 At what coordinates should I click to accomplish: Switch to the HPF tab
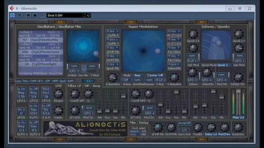(55, 81)
